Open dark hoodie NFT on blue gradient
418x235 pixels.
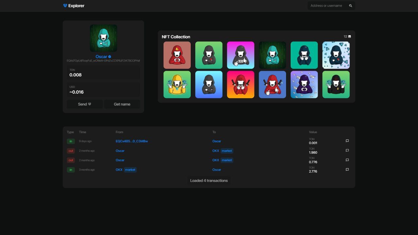[x=209, y=85]
